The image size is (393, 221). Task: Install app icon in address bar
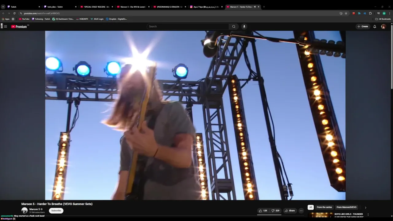click(x=341, y=13)
